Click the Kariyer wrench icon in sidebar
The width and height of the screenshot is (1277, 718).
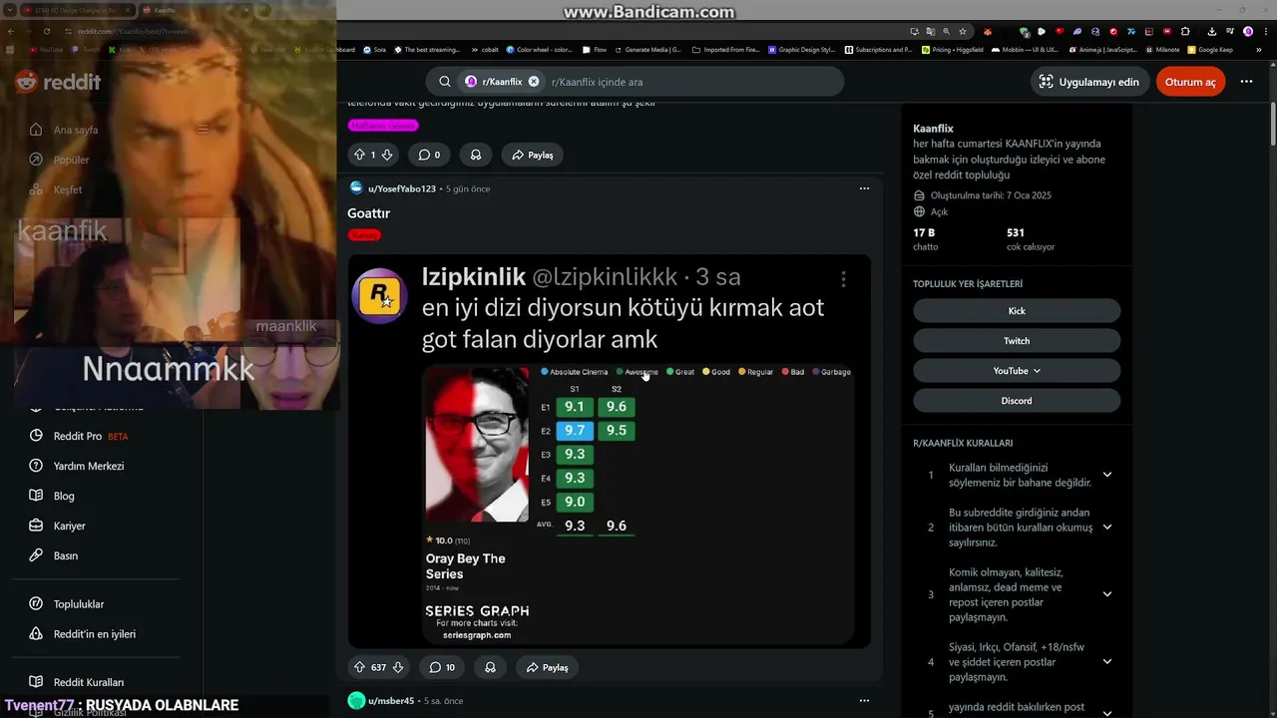pyautogui.click(x=36, y=526)
